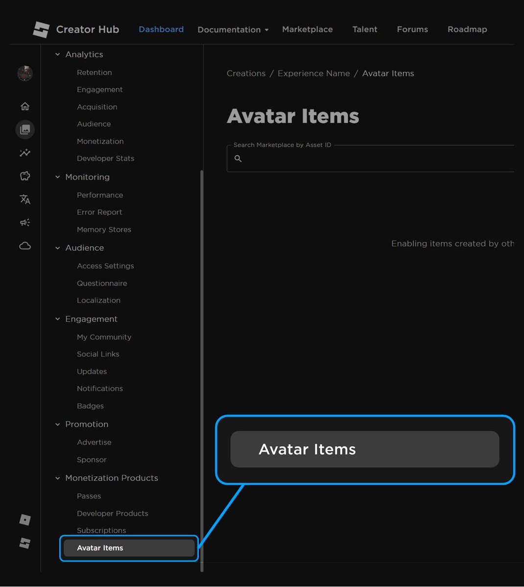Select Engagement under Analytics

click(x=100, y=90)
